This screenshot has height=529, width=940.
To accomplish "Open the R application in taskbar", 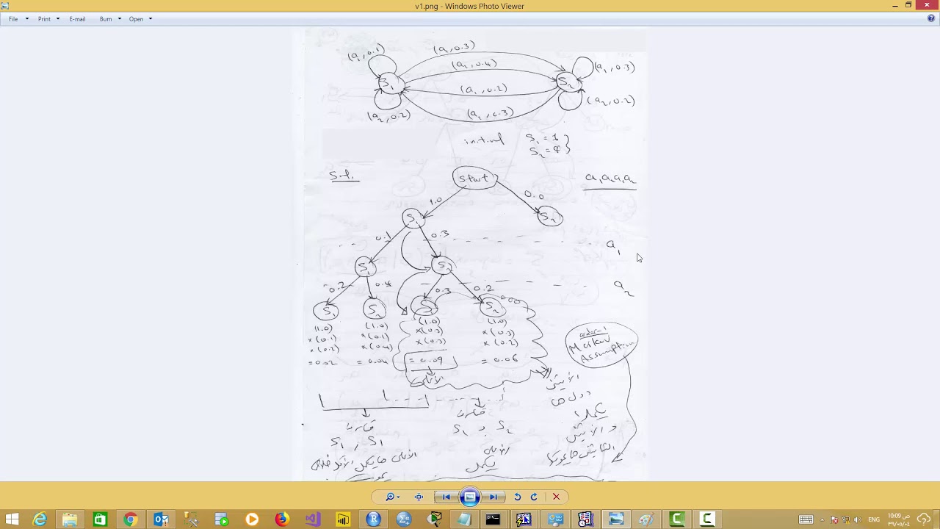I will pos(373,519).
